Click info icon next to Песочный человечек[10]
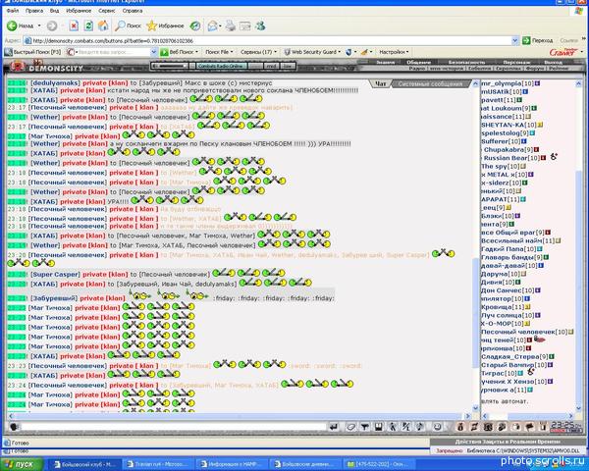The image size is (589, 471). pyautogui.click(x=571, y=332)
